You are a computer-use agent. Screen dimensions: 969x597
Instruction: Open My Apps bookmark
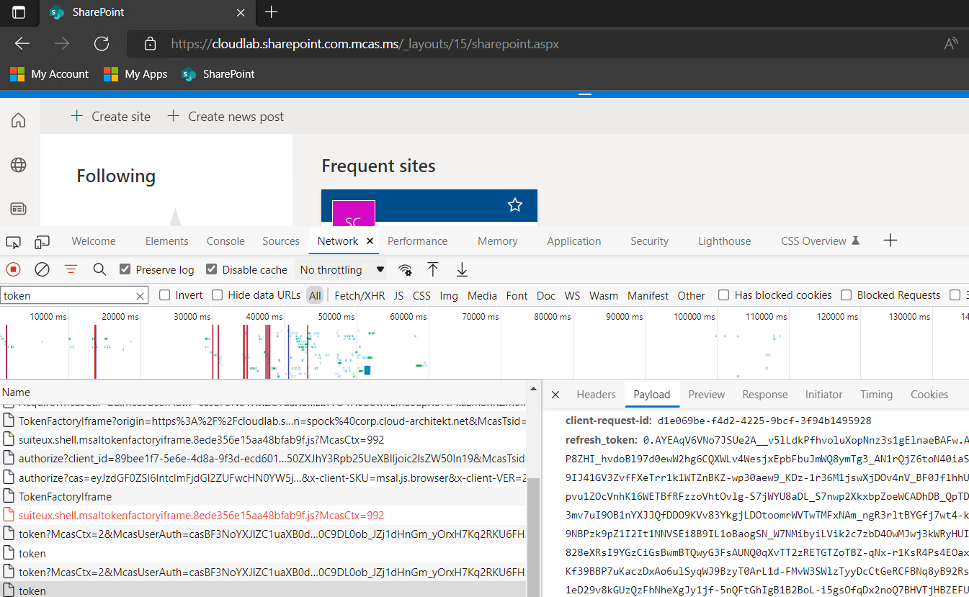tap(135, 74)
